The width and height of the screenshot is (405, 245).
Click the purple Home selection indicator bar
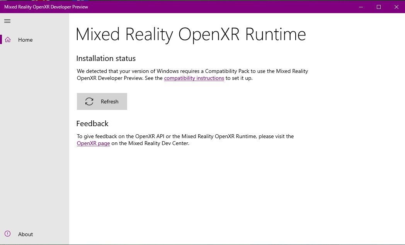pyautogui.click(x=1, y=39)
